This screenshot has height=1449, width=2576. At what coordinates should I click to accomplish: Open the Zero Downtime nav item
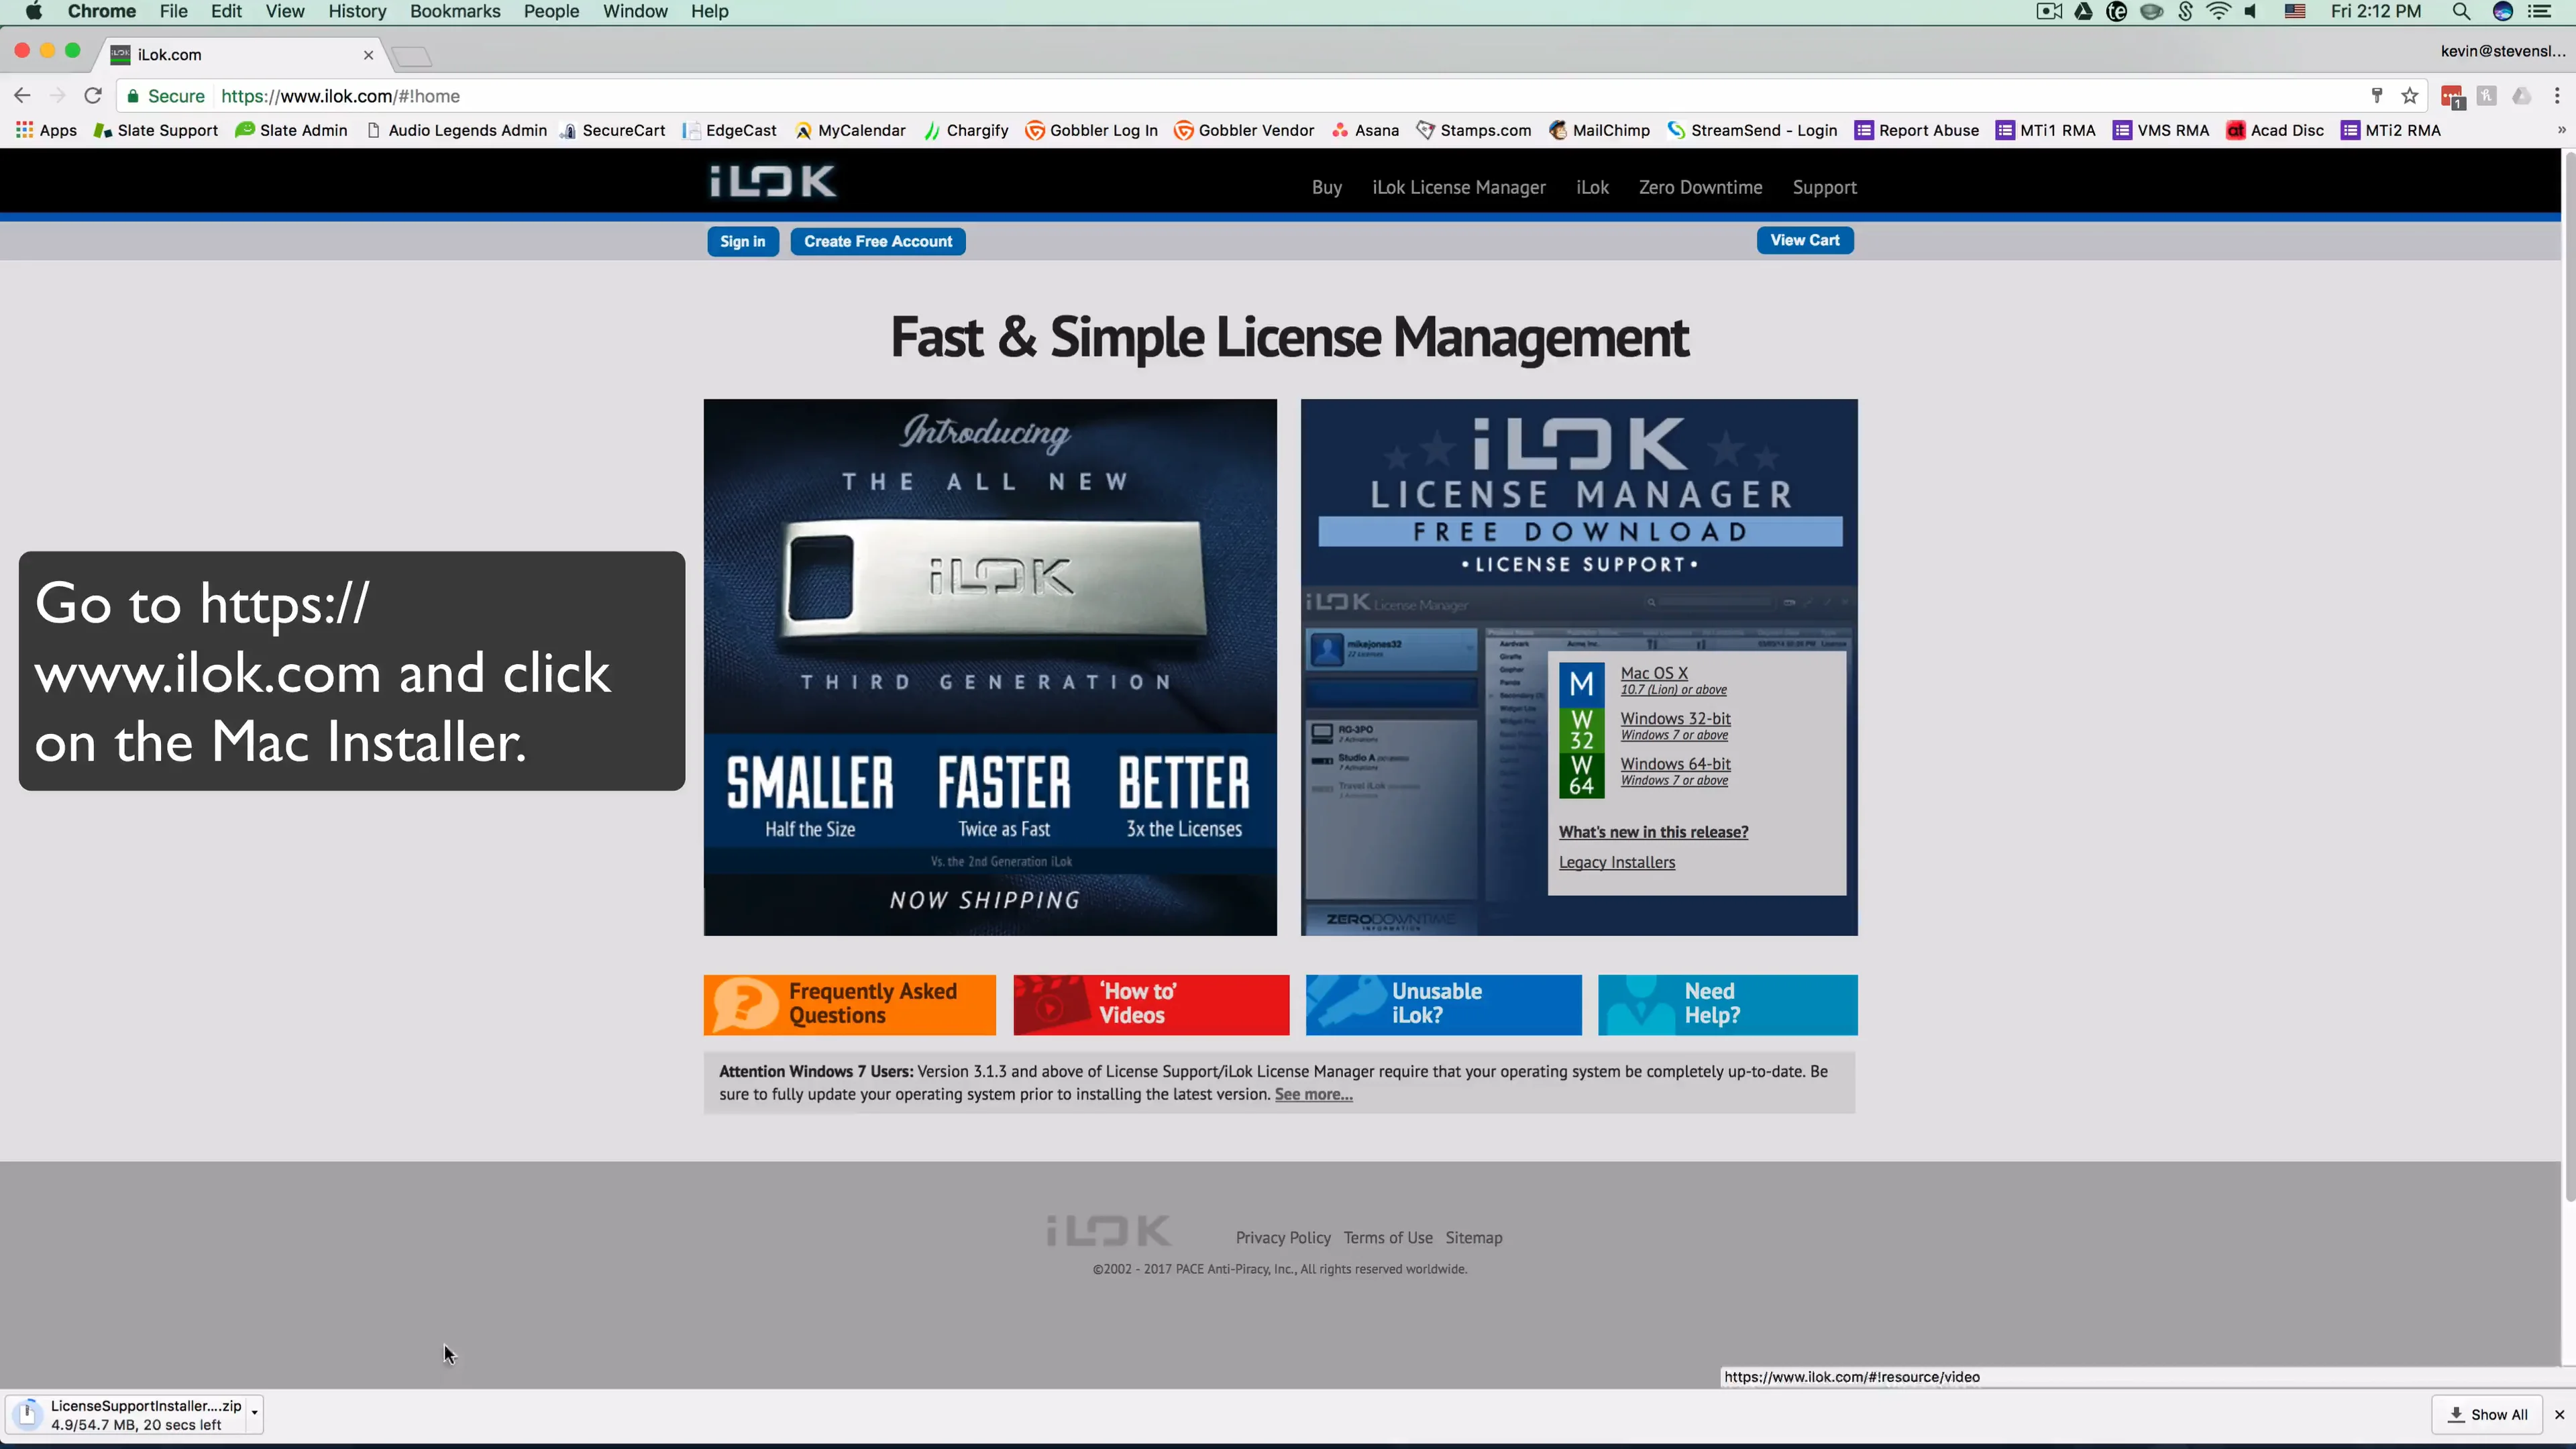1700,187
